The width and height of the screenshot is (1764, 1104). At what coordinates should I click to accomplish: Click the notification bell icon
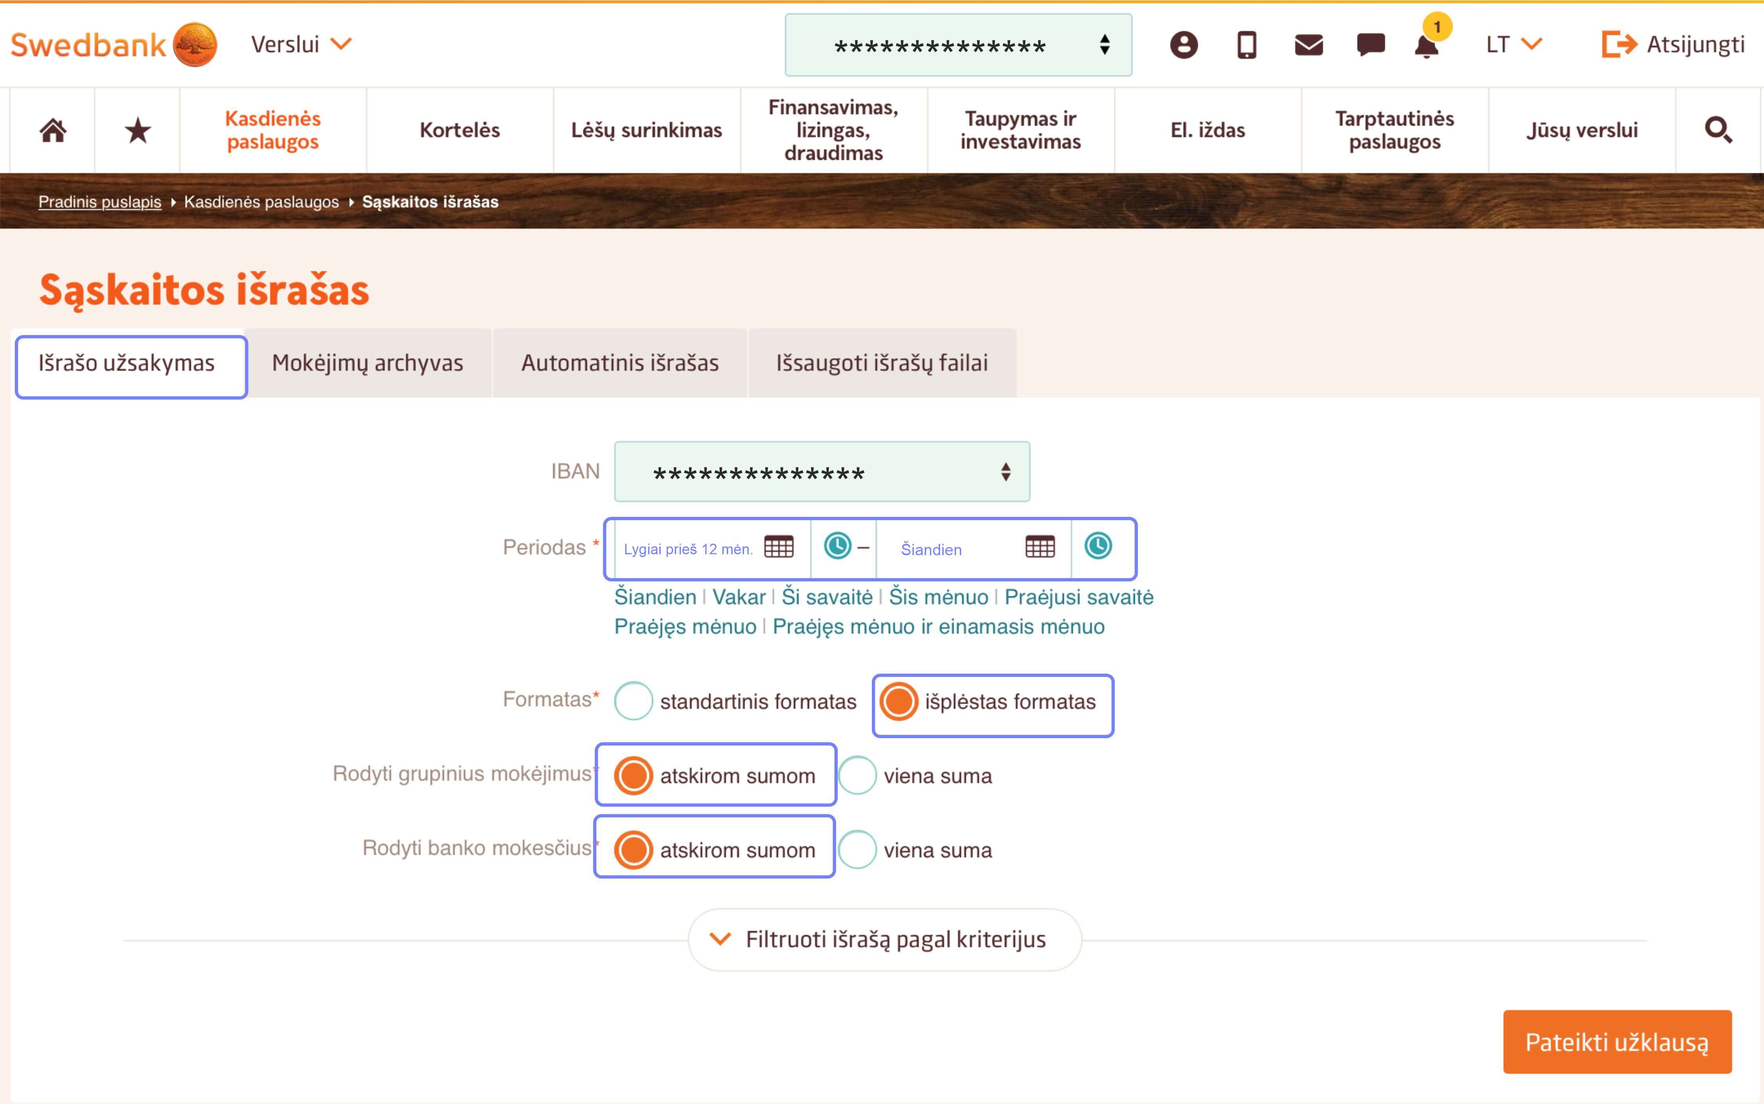pyautogui.click(x=1426, y=46)
